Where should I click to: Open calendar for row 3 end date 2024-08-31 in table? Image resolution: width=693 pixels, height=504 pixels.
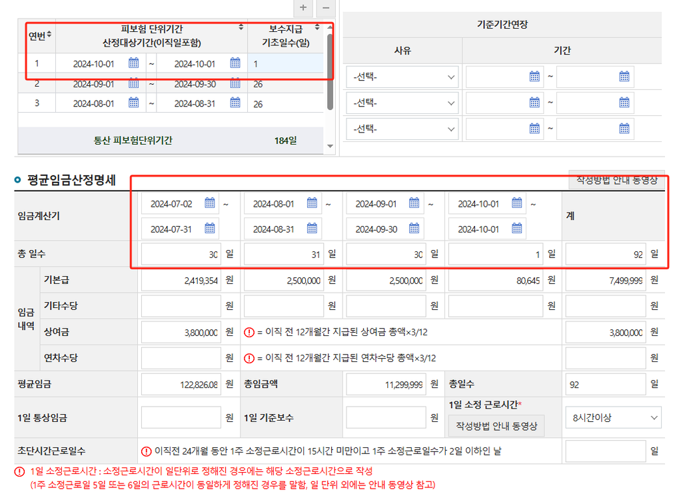[x=235, y=103]
